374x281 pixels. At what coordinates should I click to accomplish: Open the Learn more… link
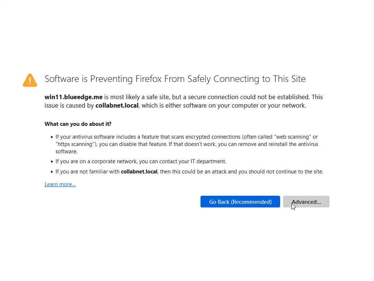tap(60, 184)
